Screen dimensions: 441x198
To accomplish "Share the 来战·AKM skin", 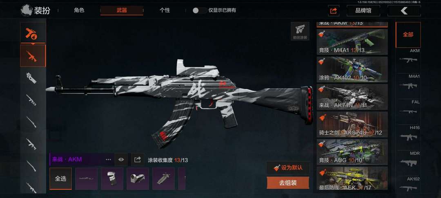I will (137, 160).
